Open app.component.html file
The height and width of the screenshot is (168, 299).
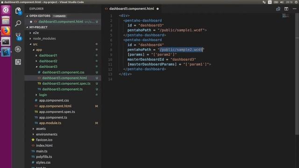pyautogui.click(x=55, y=106)
